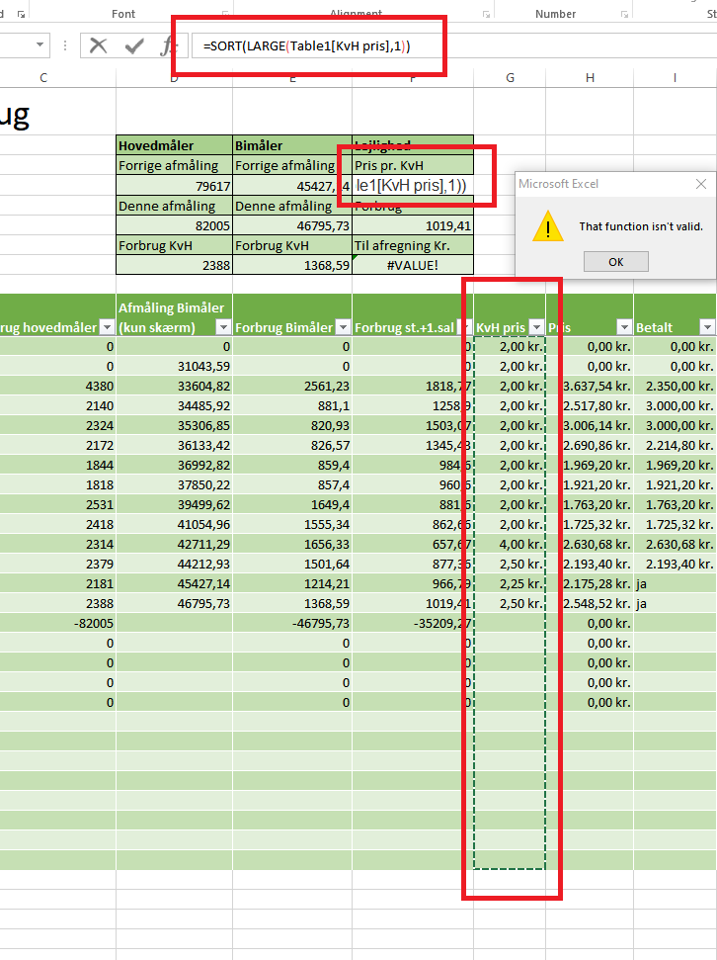Image resolution: width=717 pixels, height=960 pixels.
Task: Select the cell with 33604,82
Action: (175, 386)
